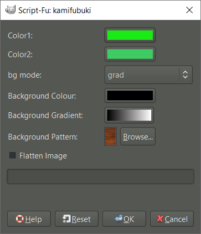Browse for a background pattern

click(x=138, y=136)
